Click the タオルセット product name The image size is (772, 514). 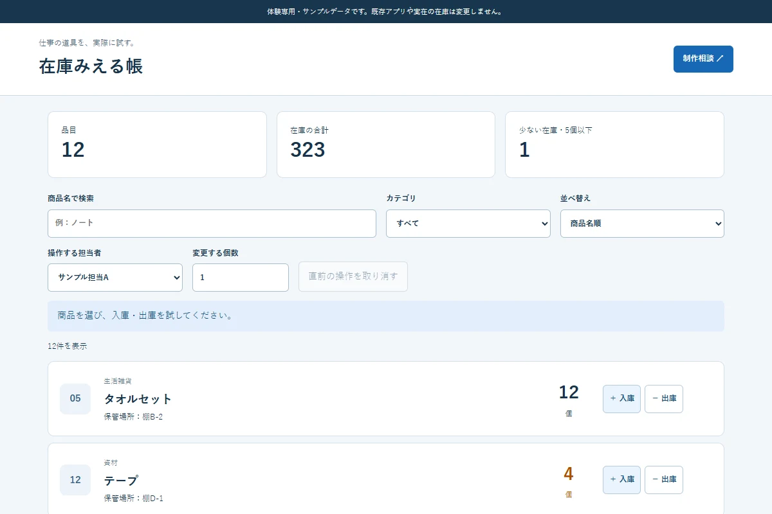[x=138, y=399]
